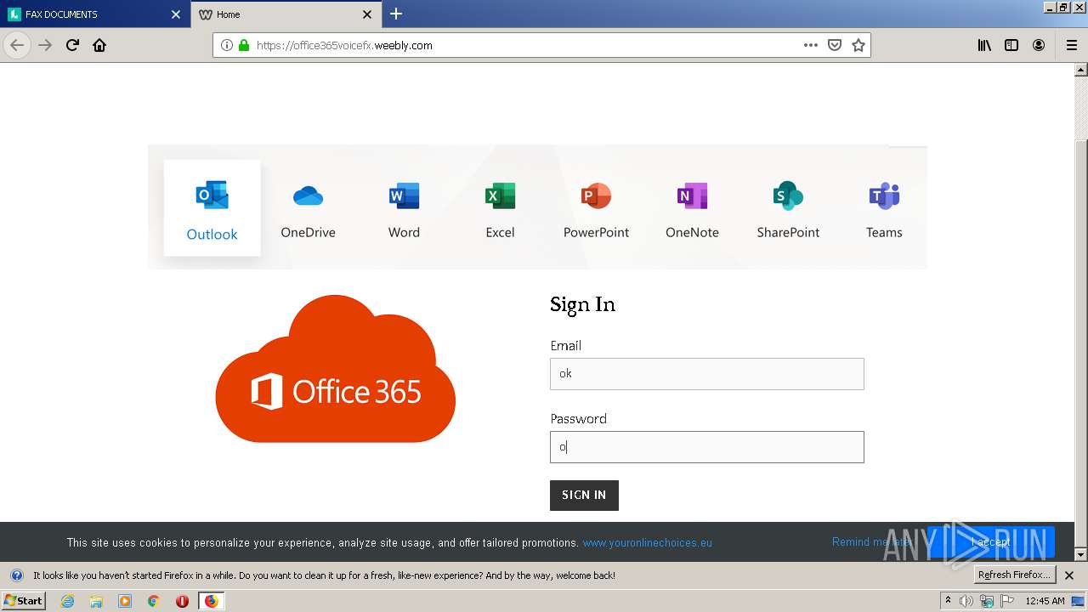Reload the page with refresh icon
Image resolution: width=1088 pixels, height=612 pixels.
point(72,45)
